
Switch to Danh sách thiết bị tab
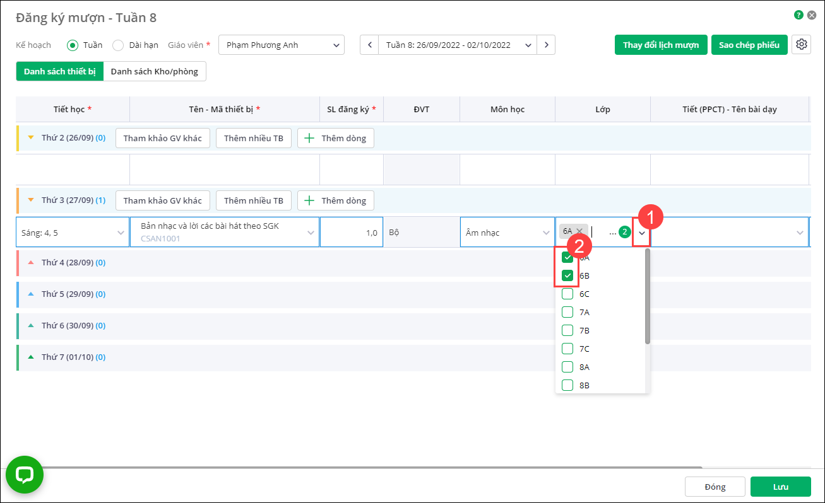click(x=59, y=71)
